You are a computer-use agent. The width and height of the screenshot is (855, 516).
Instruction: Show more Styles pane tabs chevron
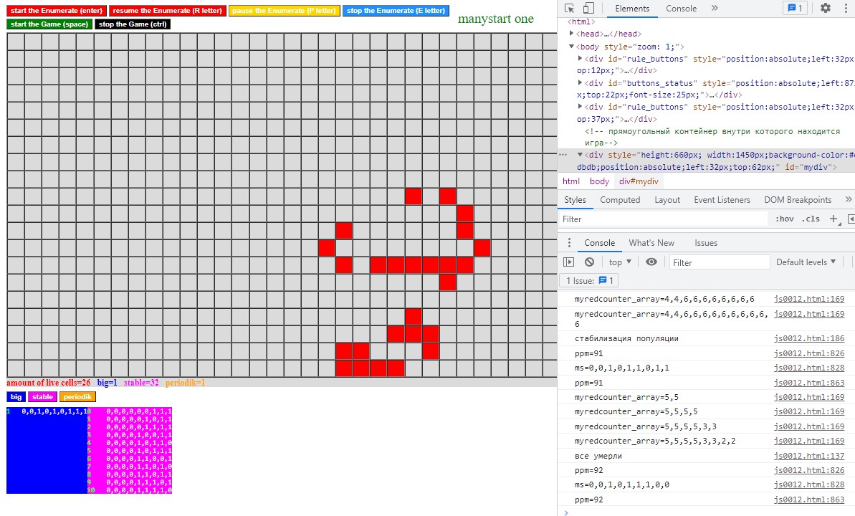click(849, 200)
